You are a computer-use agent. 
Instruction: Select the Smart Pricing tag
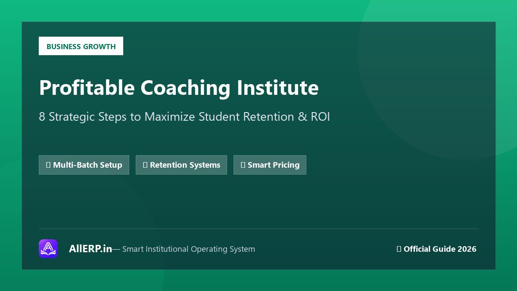click(270, 165)
